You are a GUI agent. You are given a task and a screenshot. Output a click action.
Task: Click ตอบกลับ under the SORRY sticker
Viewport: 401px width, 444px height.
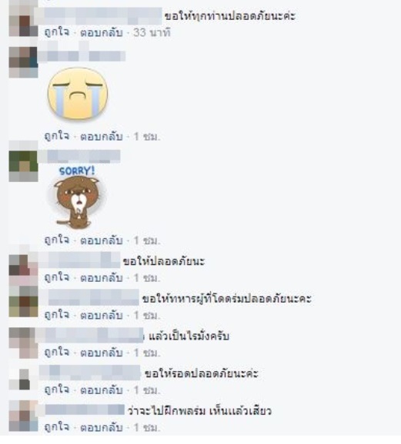pos(102,240)
